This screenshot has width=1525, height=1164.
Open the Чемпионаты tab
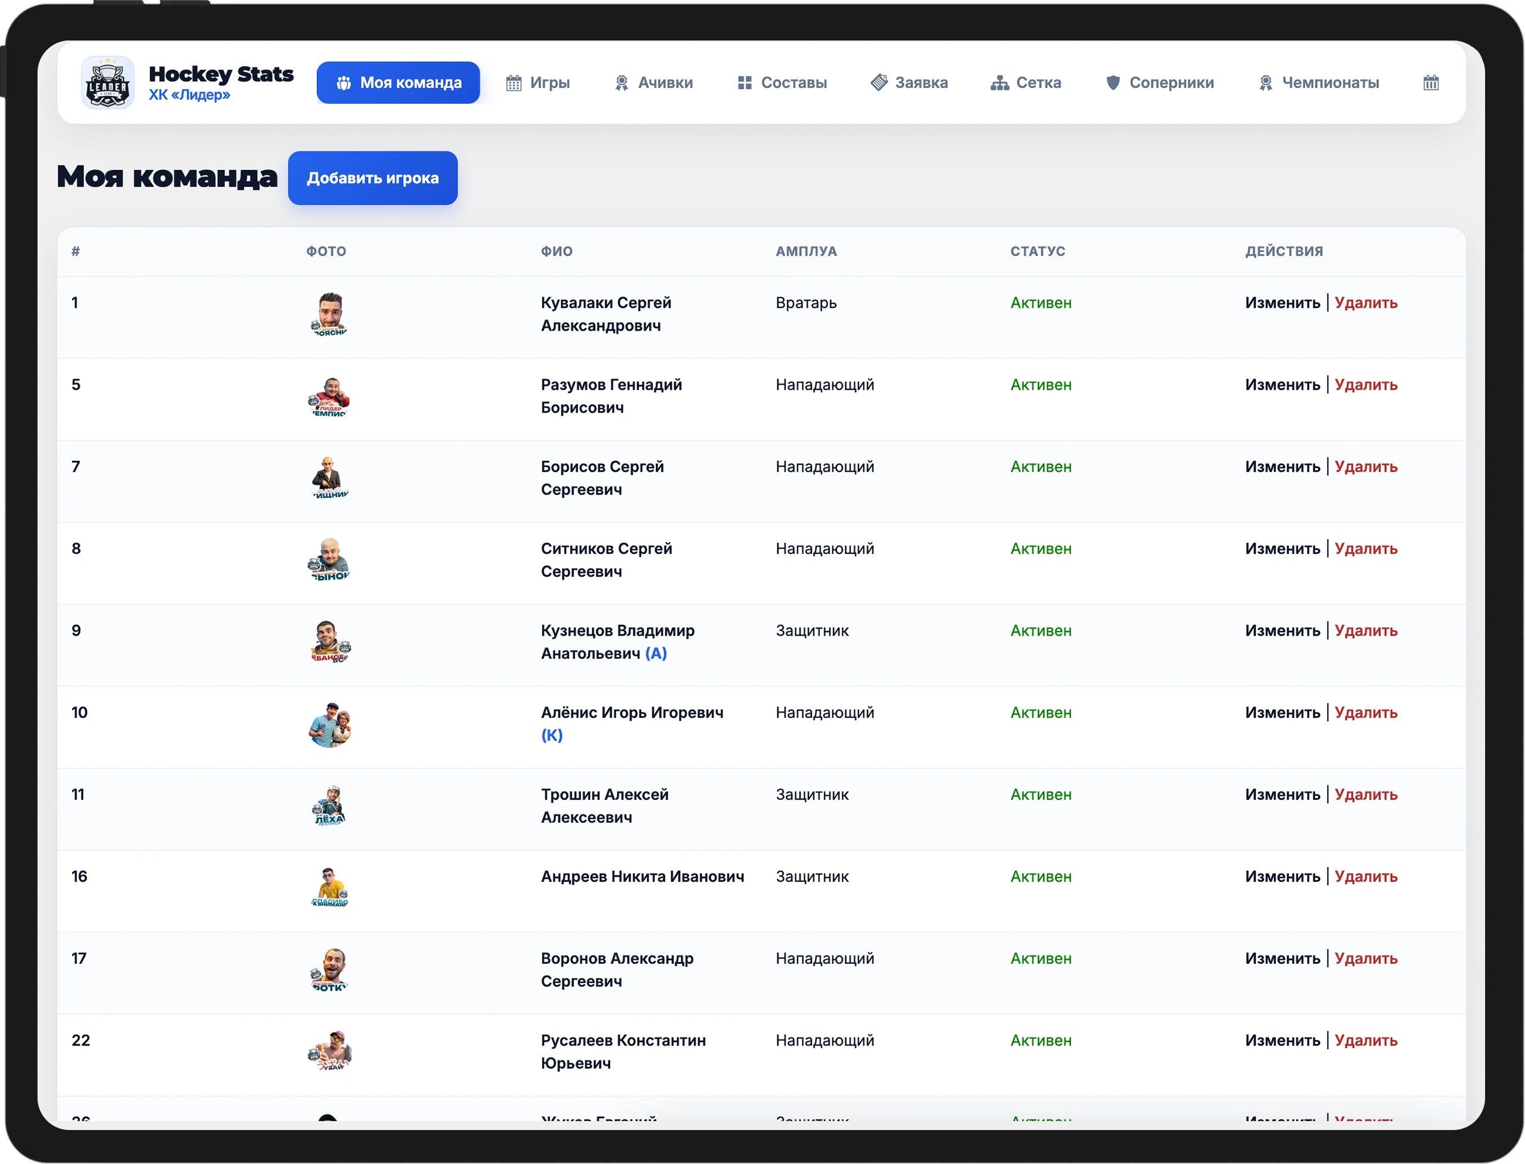point(1318,83)
